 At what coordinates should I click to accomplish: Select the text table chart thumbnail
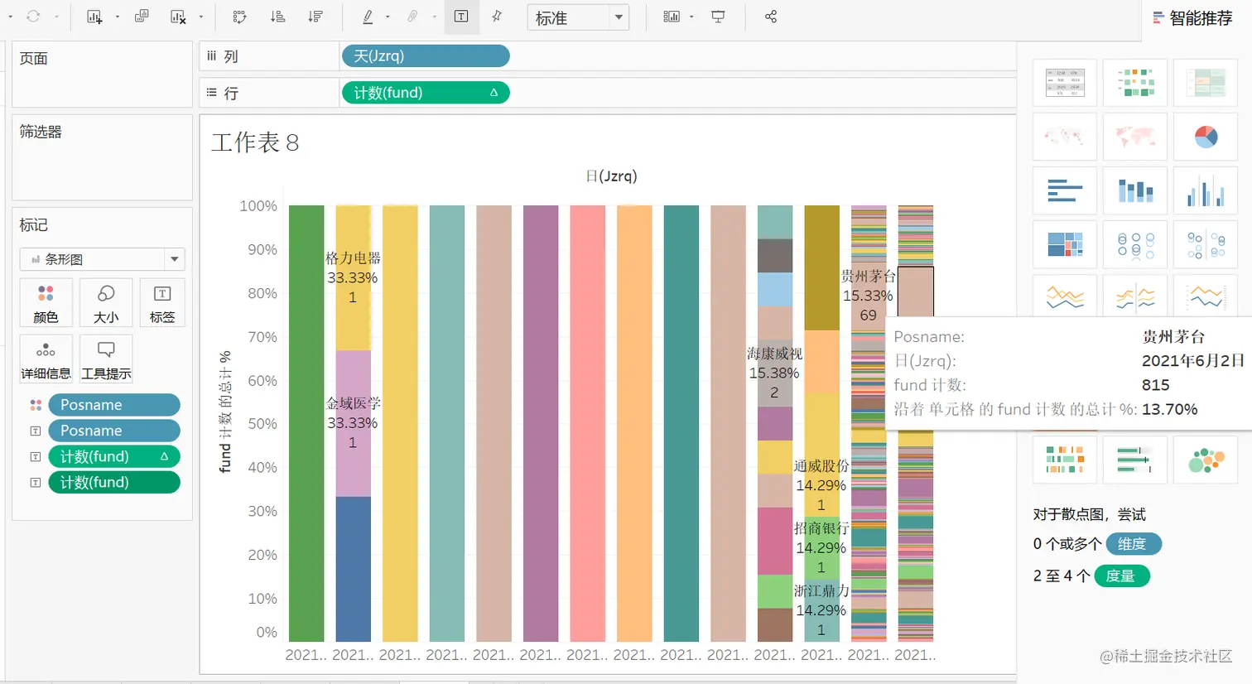coord(1065,83)
